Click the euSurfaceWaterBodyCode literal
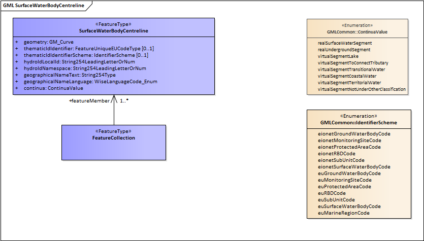Viewport: 424px width, 241px height. 349,206
